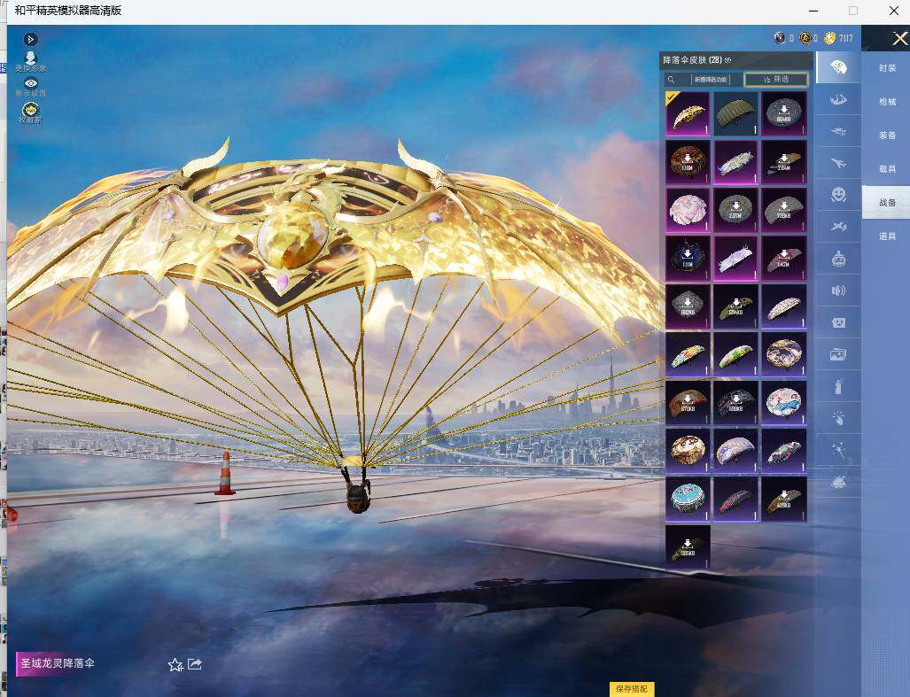Image resolution: width=910 pixels, height=697 pixels.
Task: Click the star favorite icon near skin name
Action: (x=175, y=664)
